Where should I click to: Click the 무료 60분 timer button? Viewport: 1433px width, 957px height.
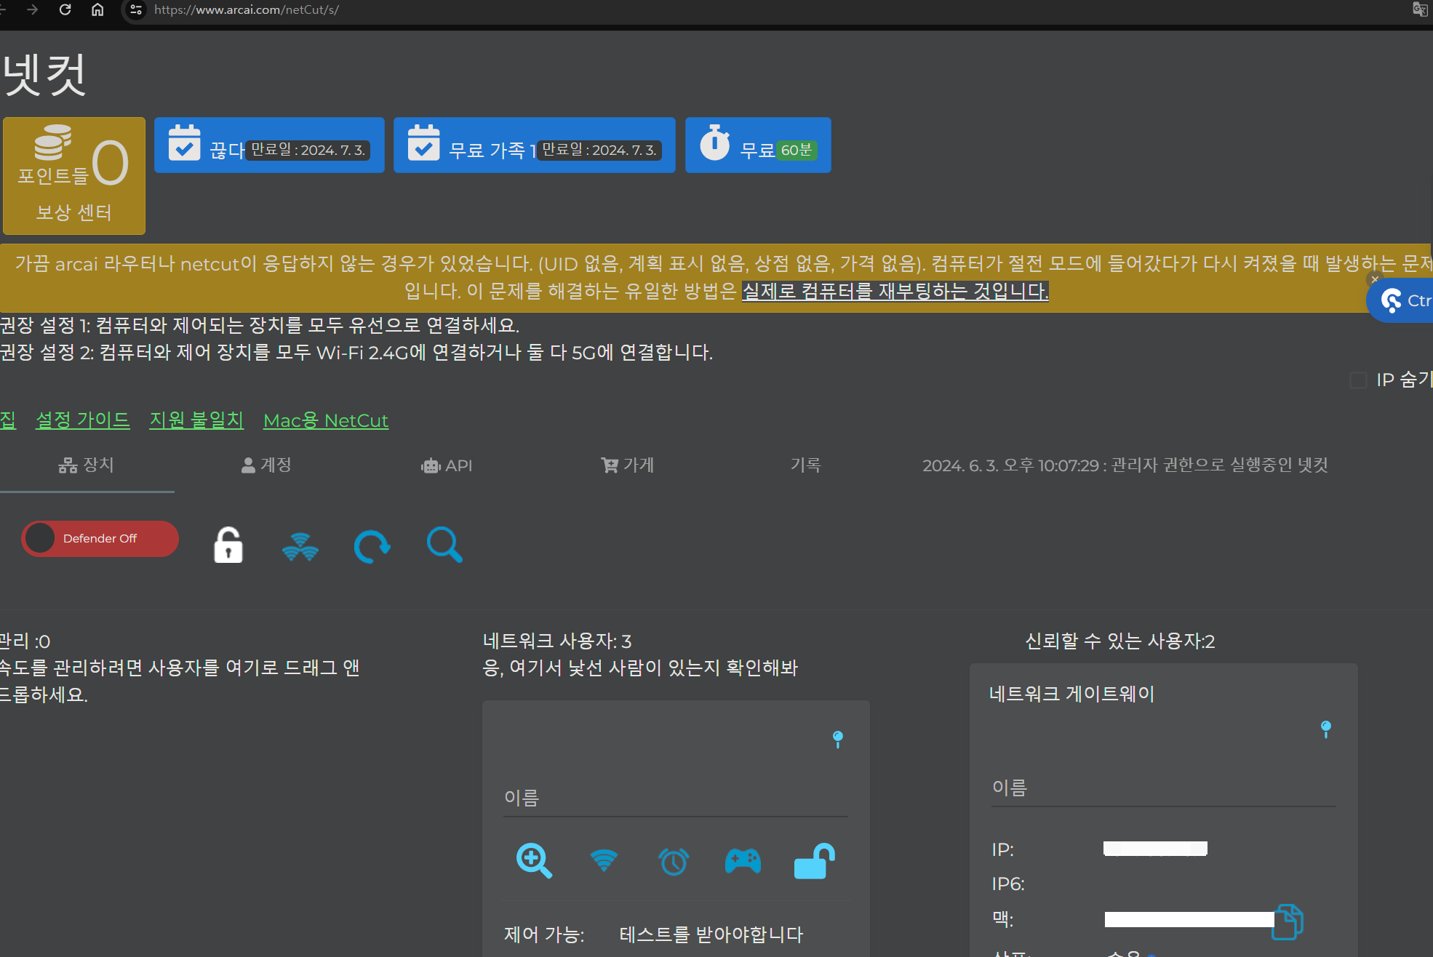(x=758, y=145)
